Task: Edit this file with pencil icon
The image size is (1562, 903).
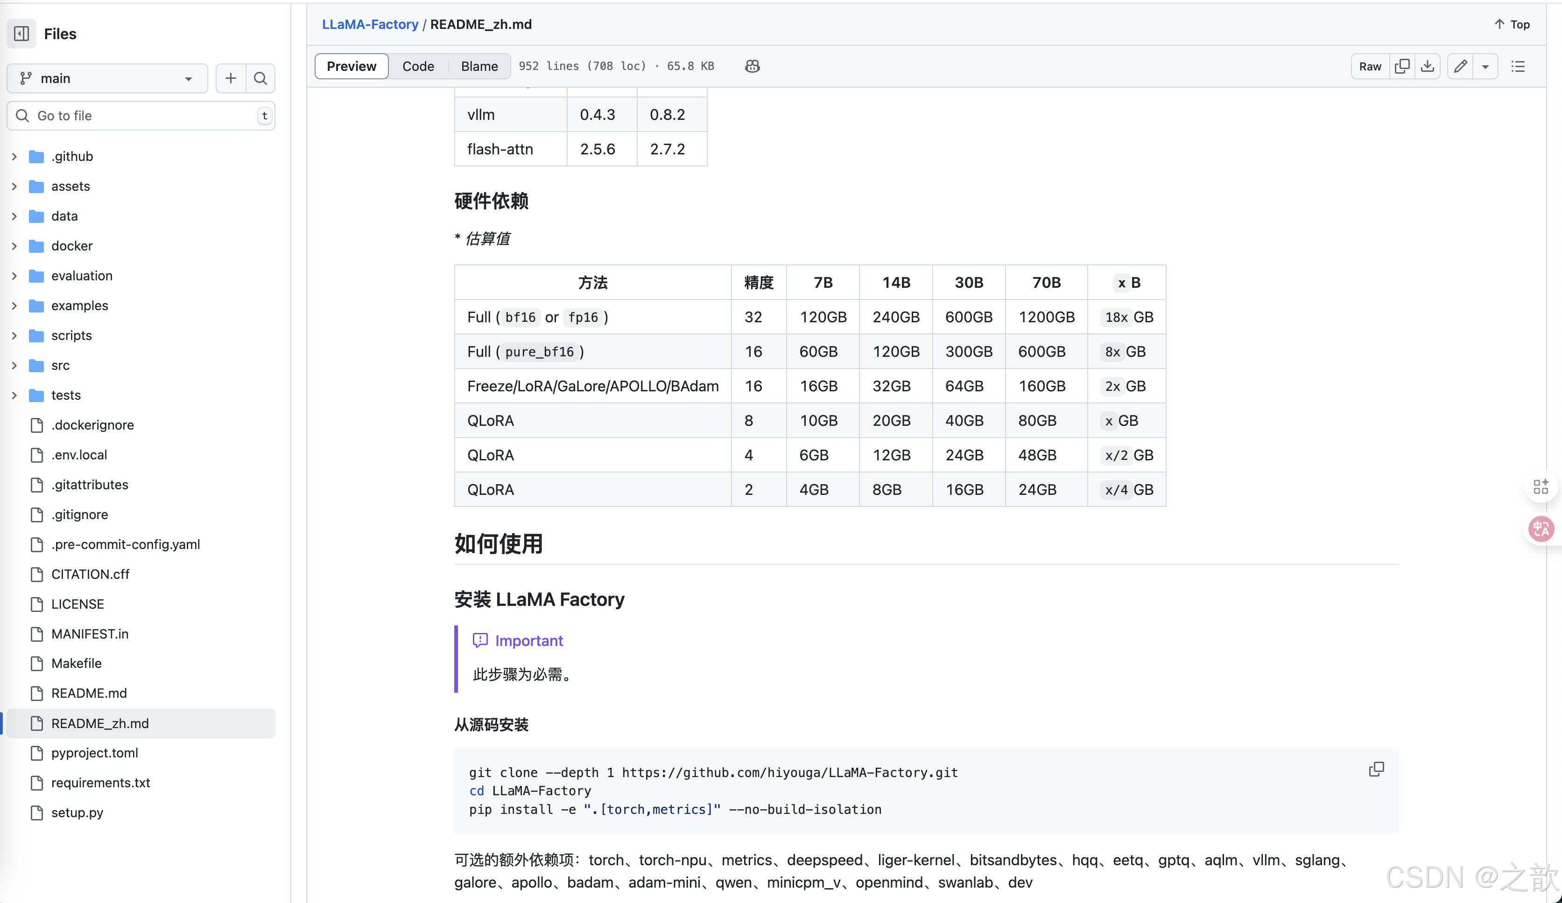Action: point(1460,66)
